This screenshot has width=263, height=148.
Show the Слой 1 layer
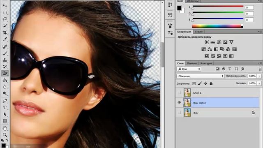click(179, 92)
